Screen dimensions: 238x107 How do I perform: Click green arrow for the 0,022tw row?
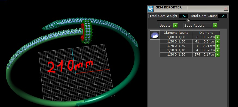218,37
